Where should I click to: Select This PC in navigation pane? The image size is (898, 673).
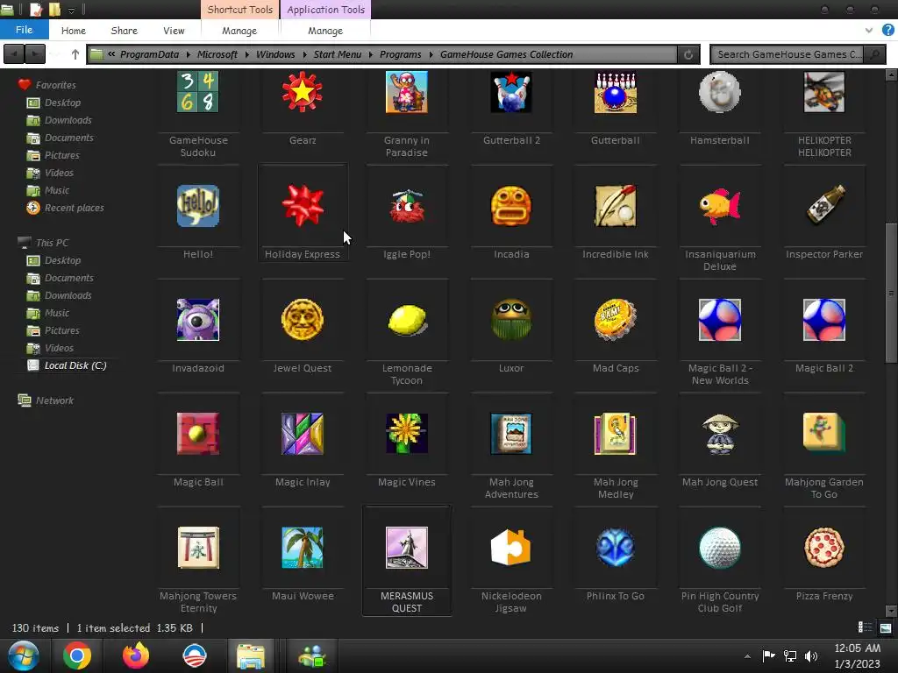pyautogui.click(x=44, y=243)
